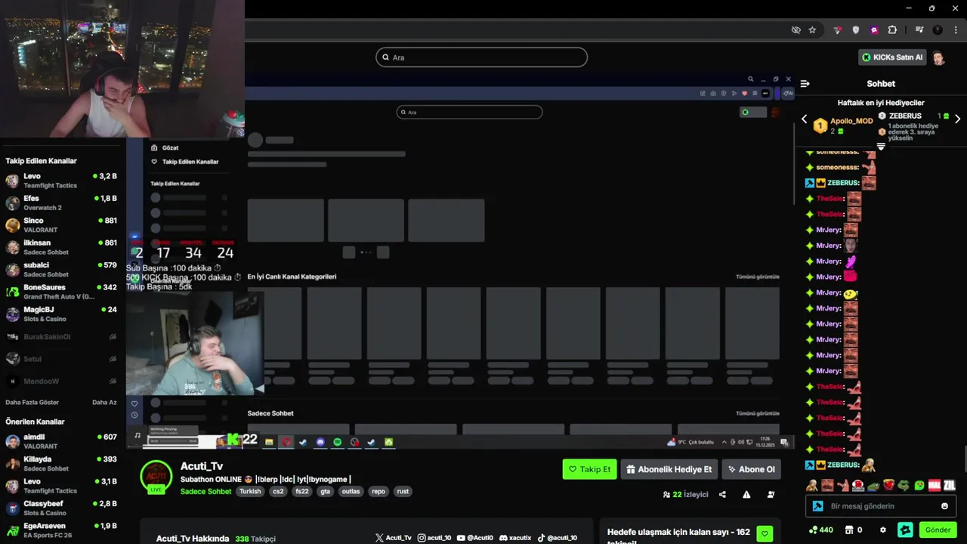The height and width of the screenshot is (544, 967).
Task: Show previous top gifter
Action: tap(804, 119)
